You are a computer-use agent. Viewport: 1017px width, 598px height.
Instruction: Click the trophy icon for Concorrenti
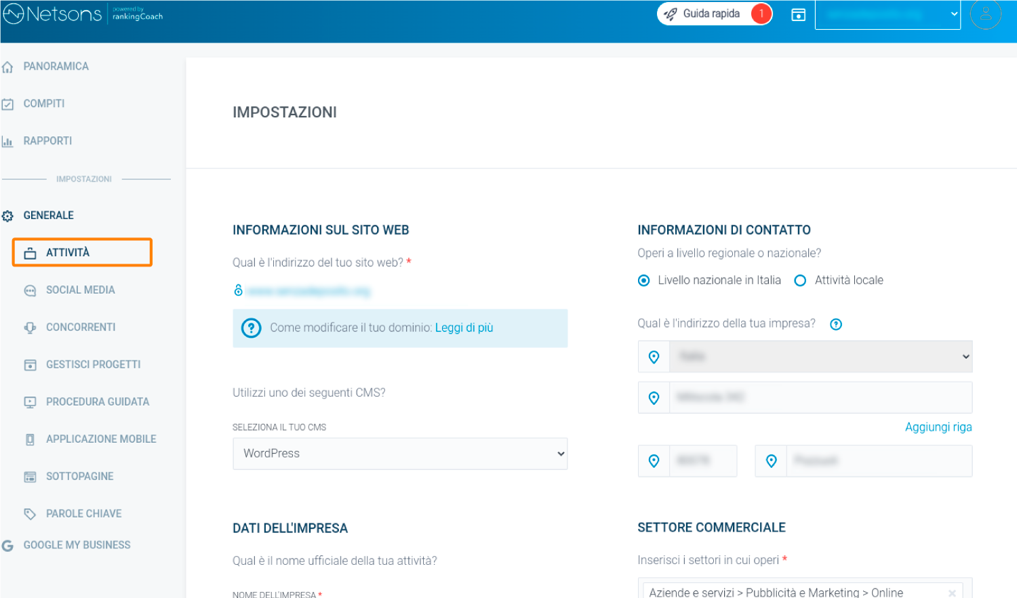tap(30, 328)
